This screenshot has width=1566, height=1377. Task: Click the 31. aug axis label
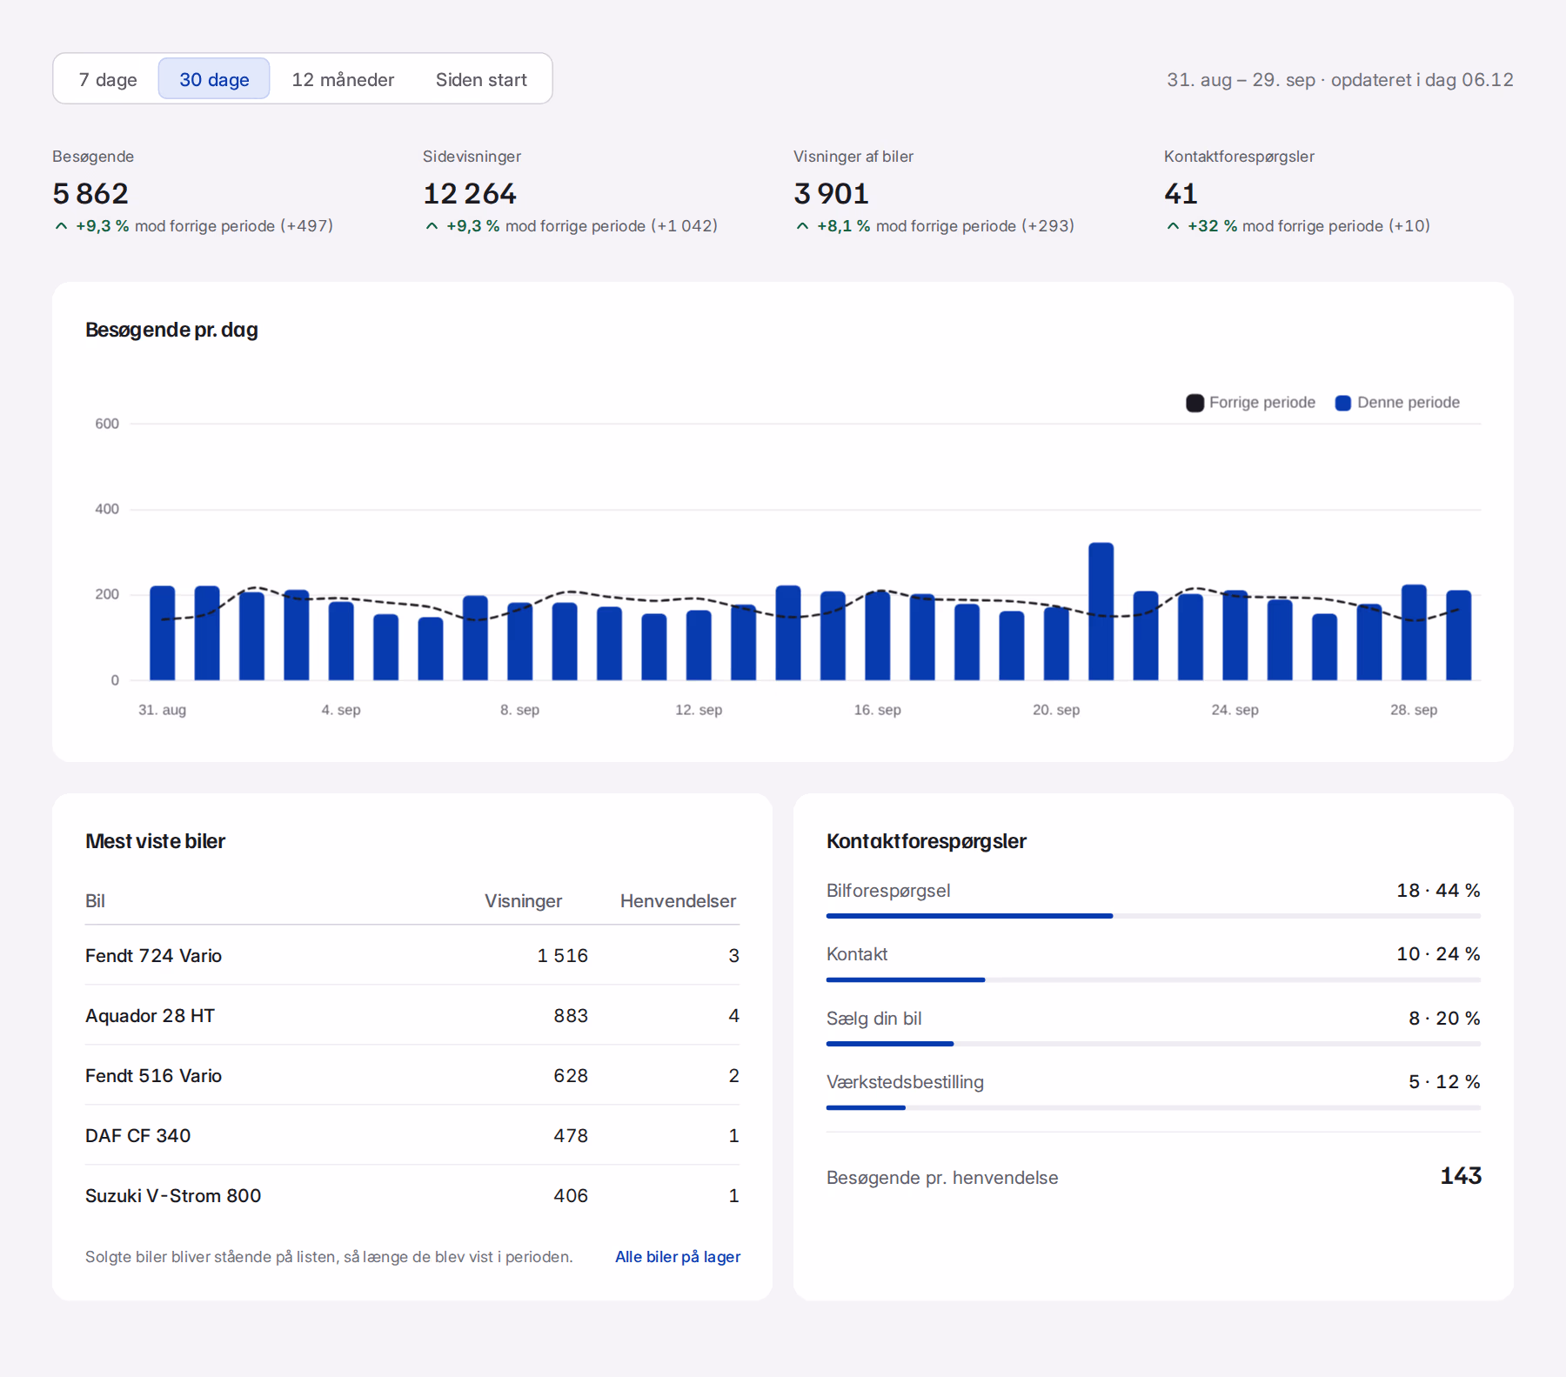coord(163,710)
